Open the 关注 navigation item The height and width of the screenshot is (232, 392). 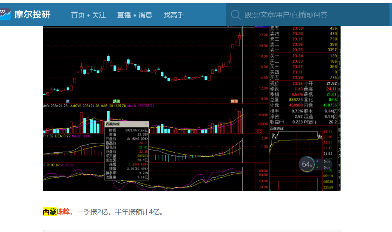(x=99, y=15)
